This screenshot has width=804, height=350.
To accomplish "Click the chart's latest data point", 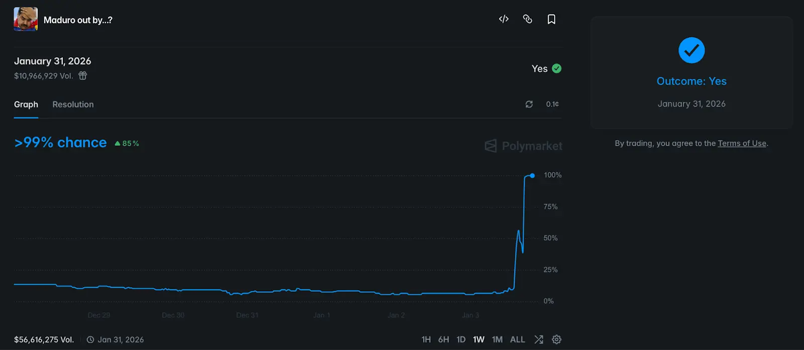I will click(532, 176).
